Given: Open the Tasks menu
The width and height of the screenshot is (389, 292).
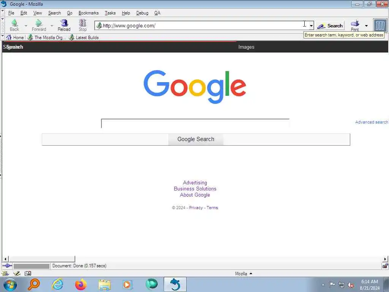Looking at the screenshot, I should pyautogui.click(x=110, y=13).
